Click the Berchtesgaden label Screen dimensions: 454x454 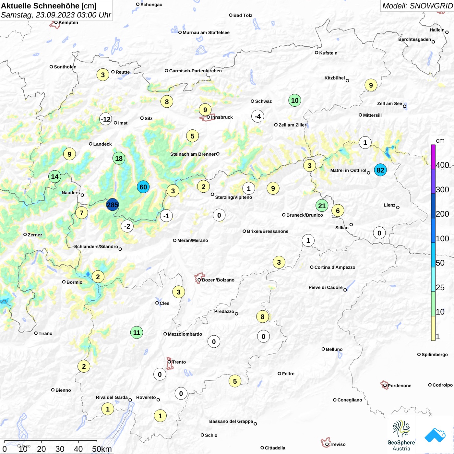[414, 39]
